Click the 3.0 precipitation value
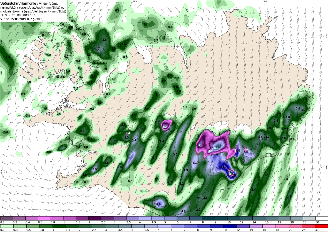The height and width of the screenshot is (232, 328). [284, 138]
